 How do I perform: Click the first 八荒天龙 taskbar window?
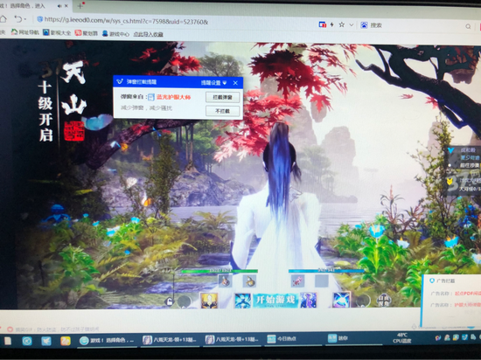(x=170, y=340)
